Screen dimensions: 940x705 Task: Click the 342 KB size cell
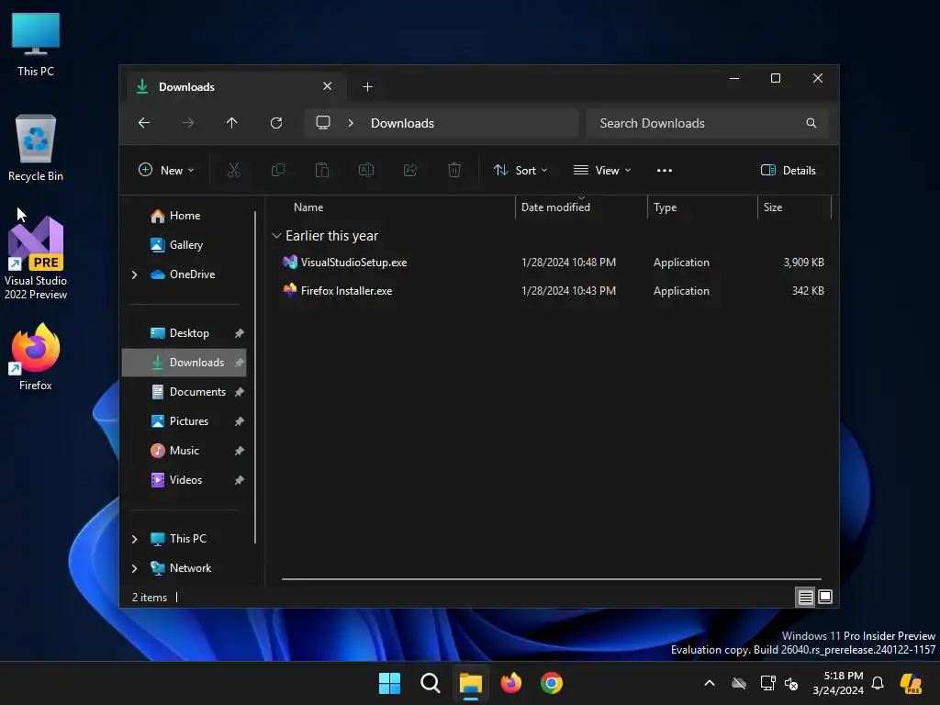pos(808,291)
